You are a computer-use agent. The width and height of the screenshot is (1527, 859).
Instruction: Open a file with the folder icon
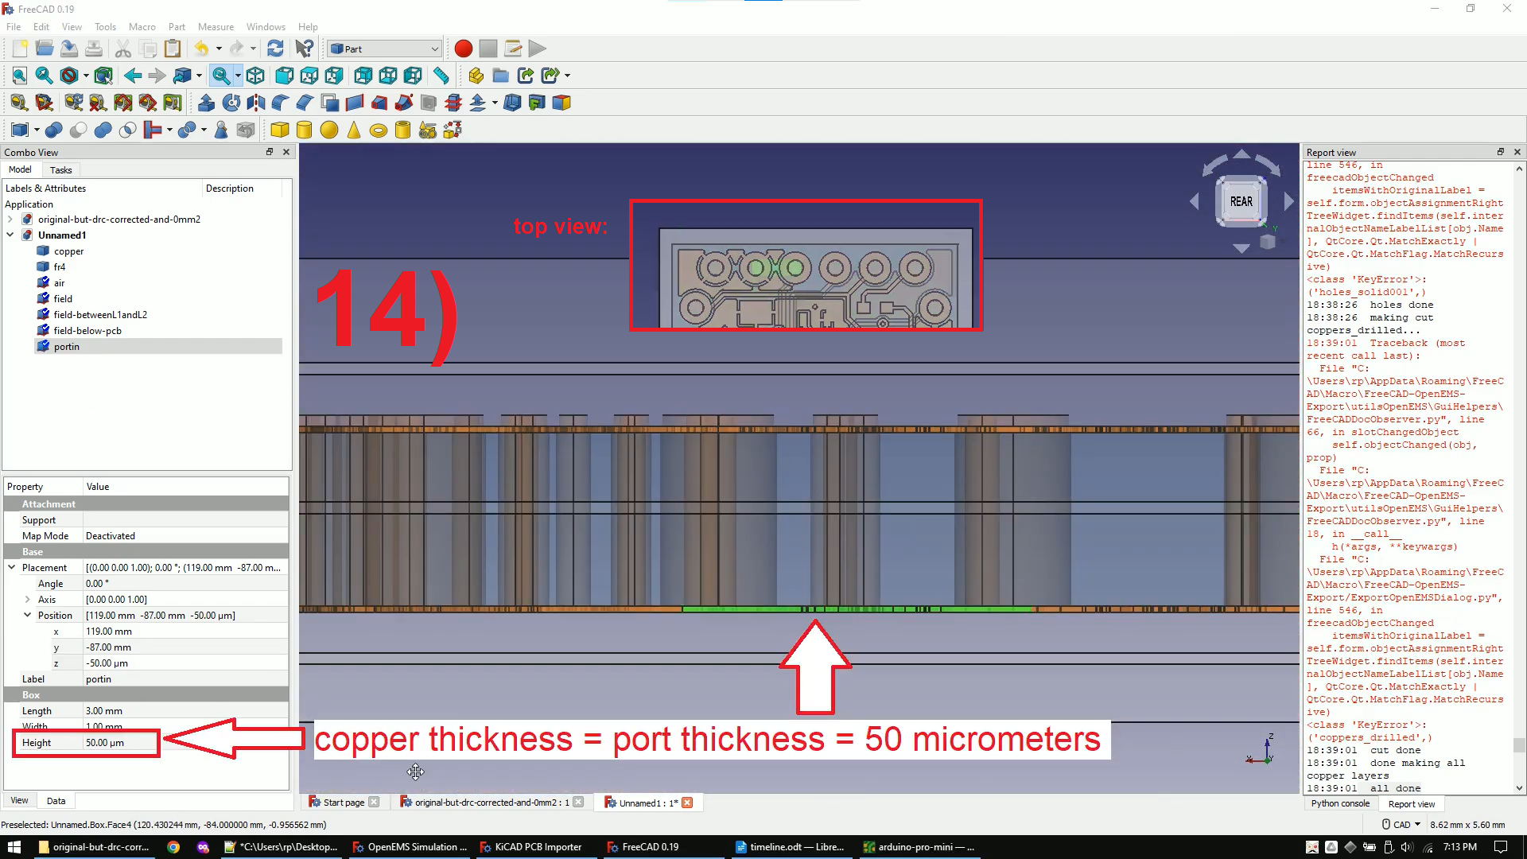coord(45,49)
